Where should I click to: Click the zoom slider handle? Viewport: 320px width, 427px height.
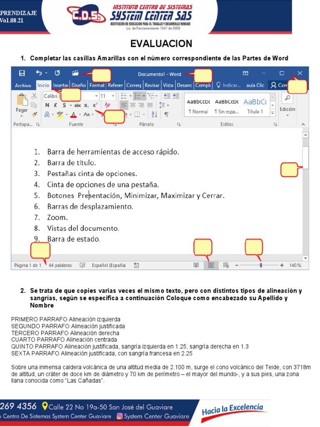pyautogui.click(x=261, y=265)
